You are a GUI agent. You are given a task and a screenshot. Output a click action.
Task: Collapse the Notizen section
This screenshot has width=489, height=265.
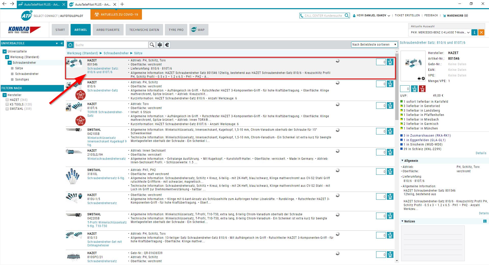point(402,221)
